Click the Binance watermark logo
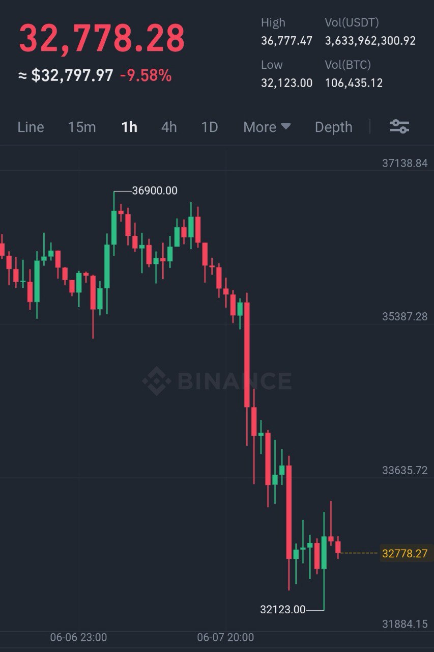This screenshot has height=652, width=434. [217, 381]
